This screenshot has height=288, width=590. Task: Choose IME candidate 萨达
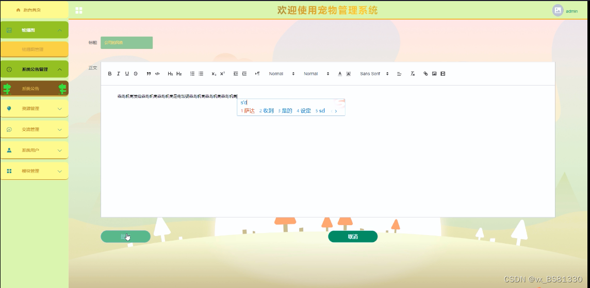[x=248, y=111]
